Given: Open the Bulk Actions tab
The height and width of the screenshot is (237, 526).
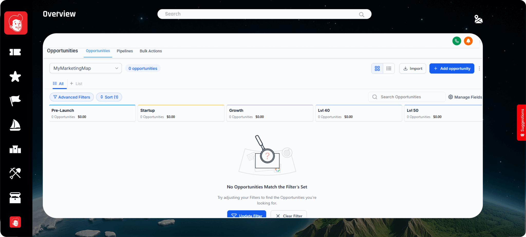Looking at the screenshot, I should click(151, 51).
